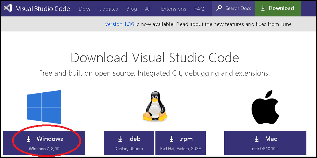Open the Visual Studio Code home title link
This screenshot has width=317, height=158.
point(43,9)
